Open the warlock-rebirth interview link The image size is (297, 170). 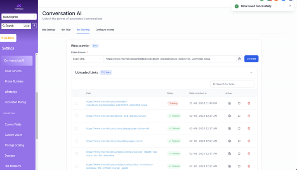point(122,153)
